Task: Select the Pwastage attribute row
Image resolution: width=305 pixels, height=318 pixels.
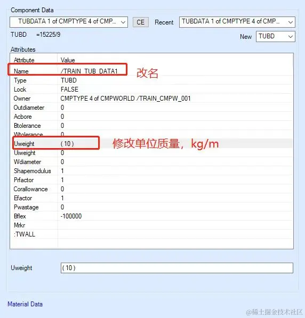Action: click(x=151, y=207)
